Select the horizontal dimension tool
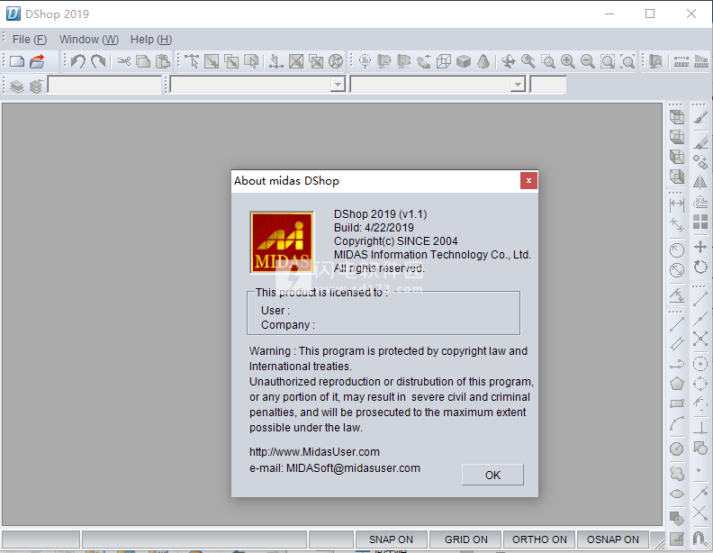Image resolution: width=713 pixels, height=553 pixels. [677, 204]
